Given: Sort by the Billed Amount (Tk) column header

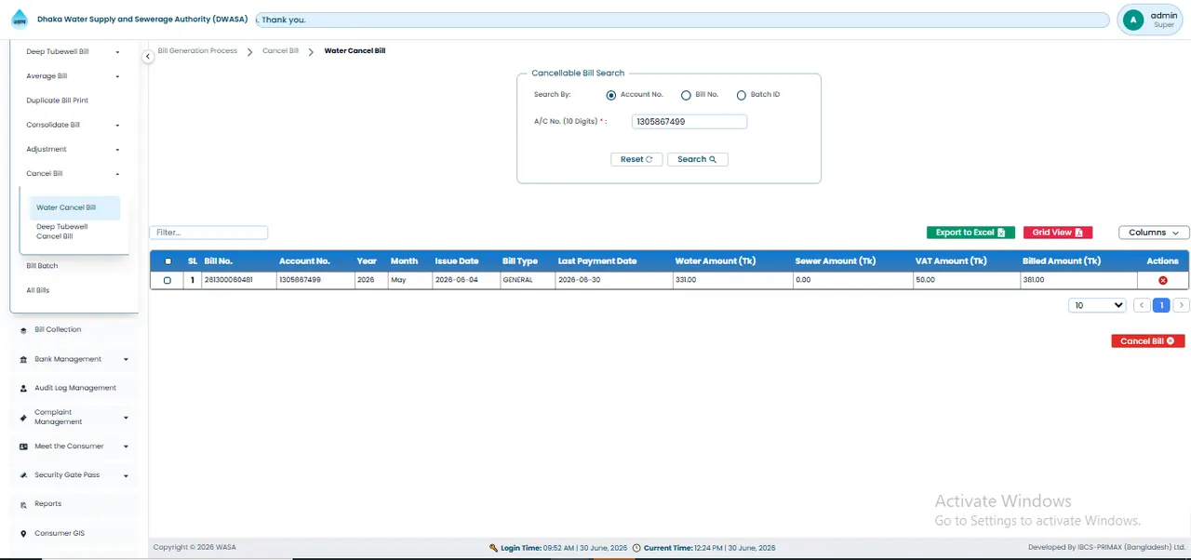Looking at the screenshot, I should 1062,261.
